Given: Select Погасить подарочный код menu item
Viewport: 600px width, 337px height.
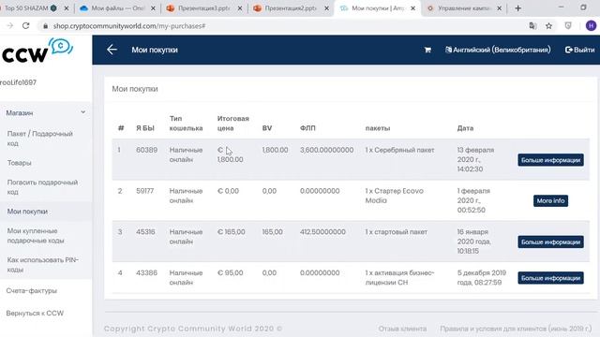Looking at the screenshot, I should [42, 187].
